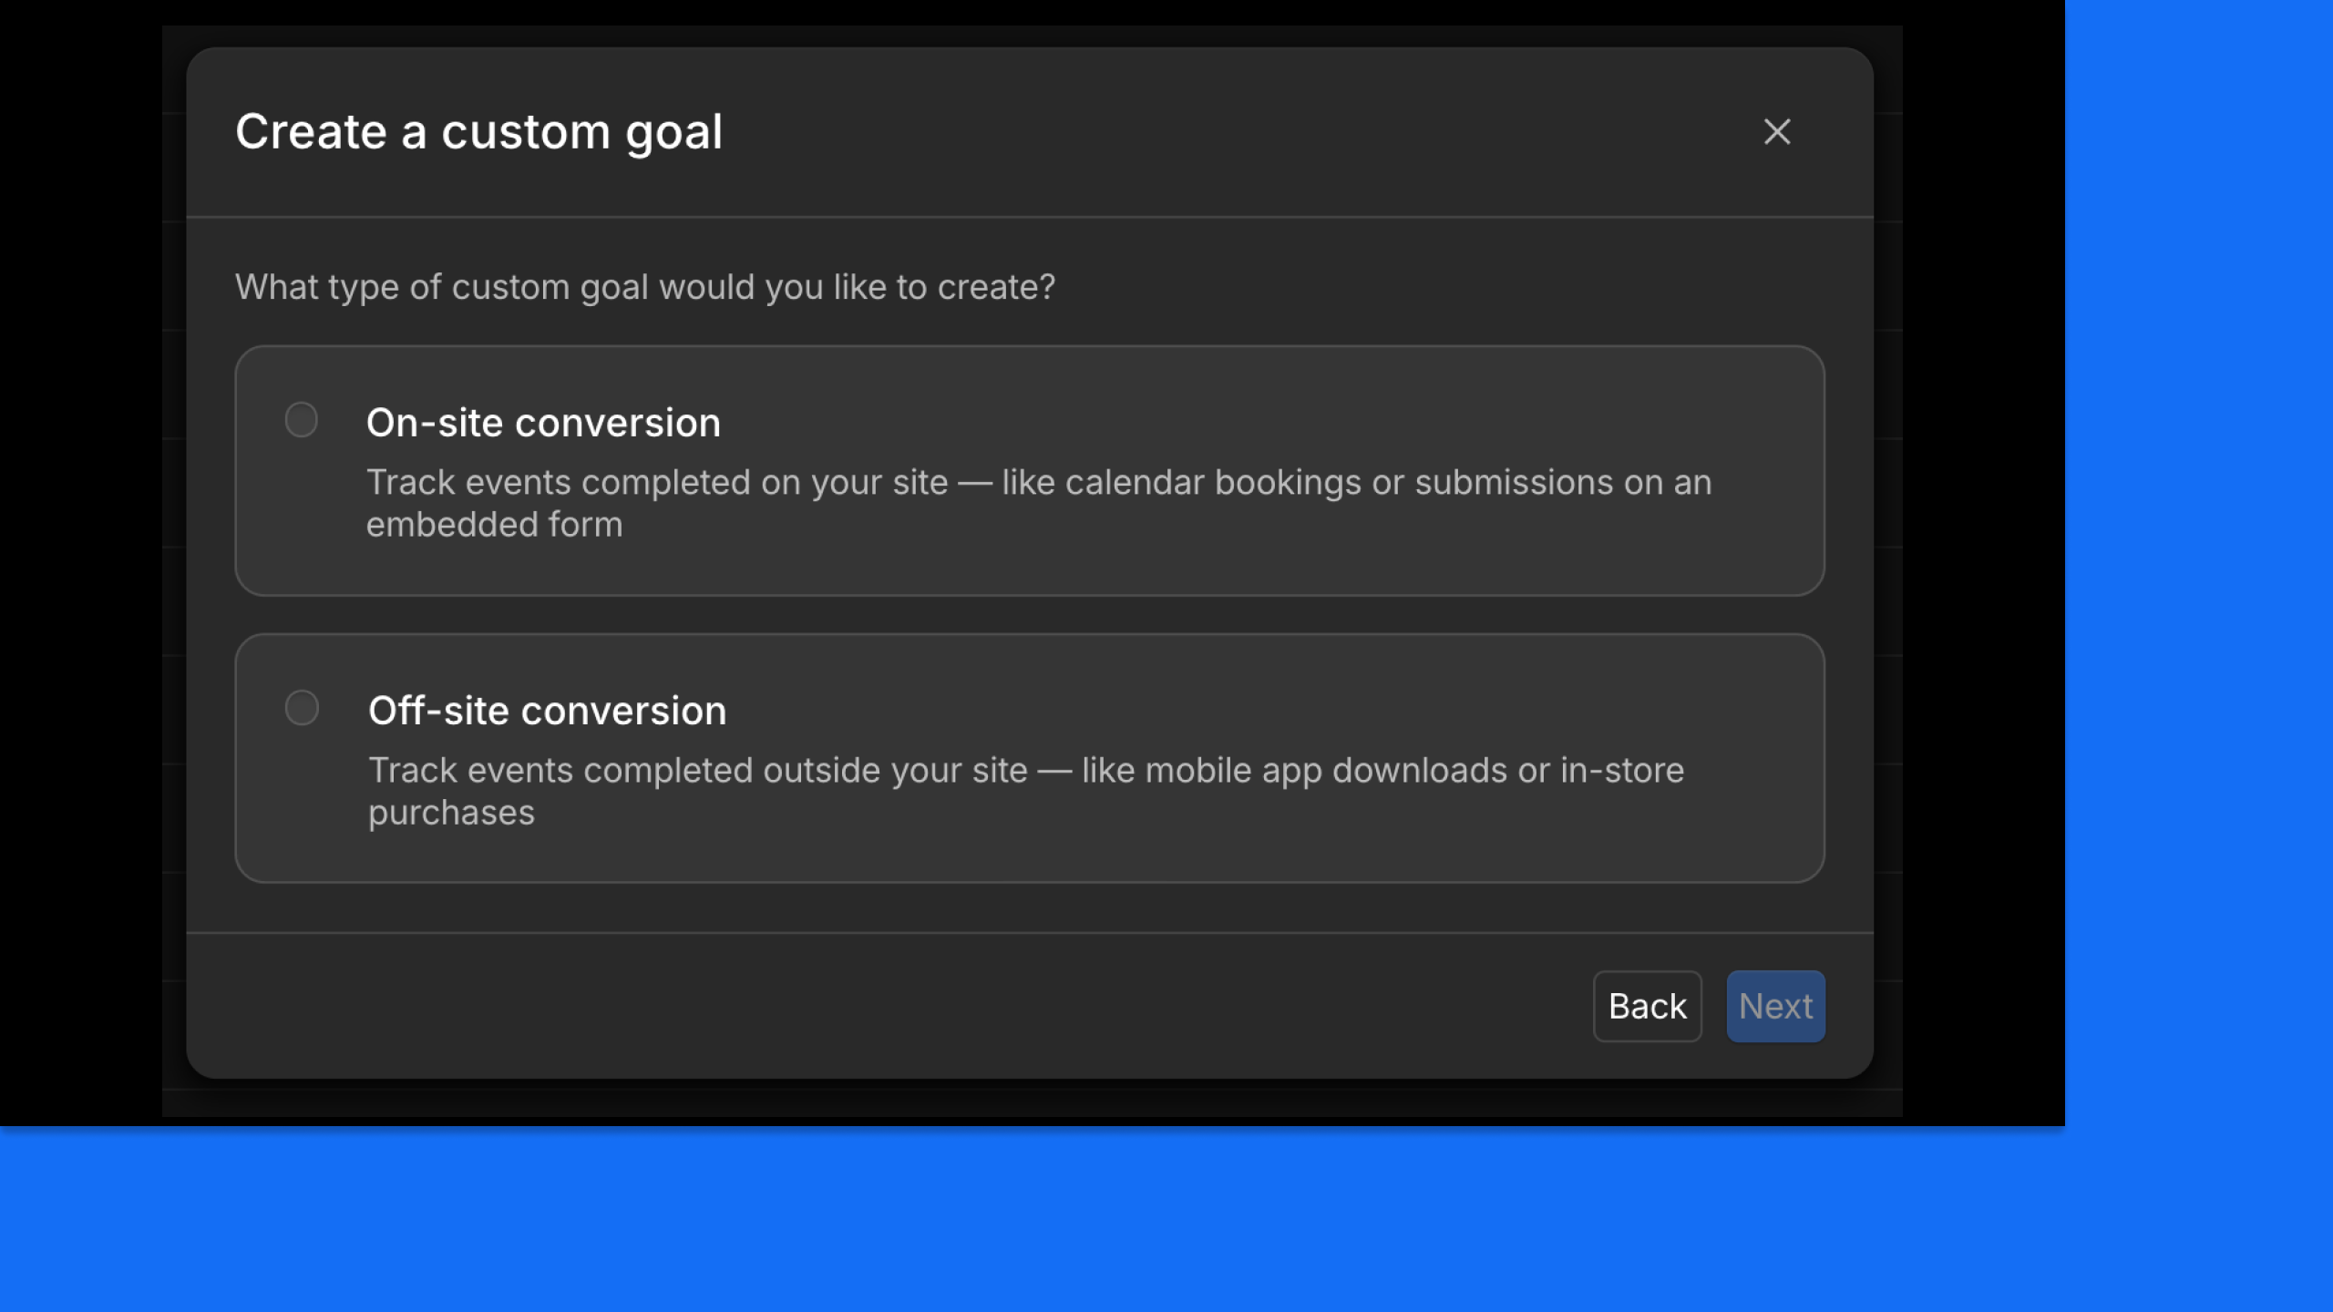This screenshot has width=2333, height=1312.
Task: Click the On-site conversion heading text
Action: coord(545,421)
